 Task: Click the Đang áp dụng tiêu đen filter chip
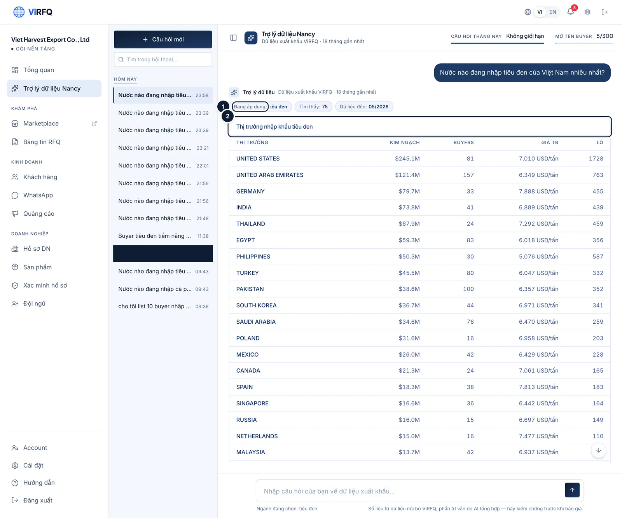point(261,106)
